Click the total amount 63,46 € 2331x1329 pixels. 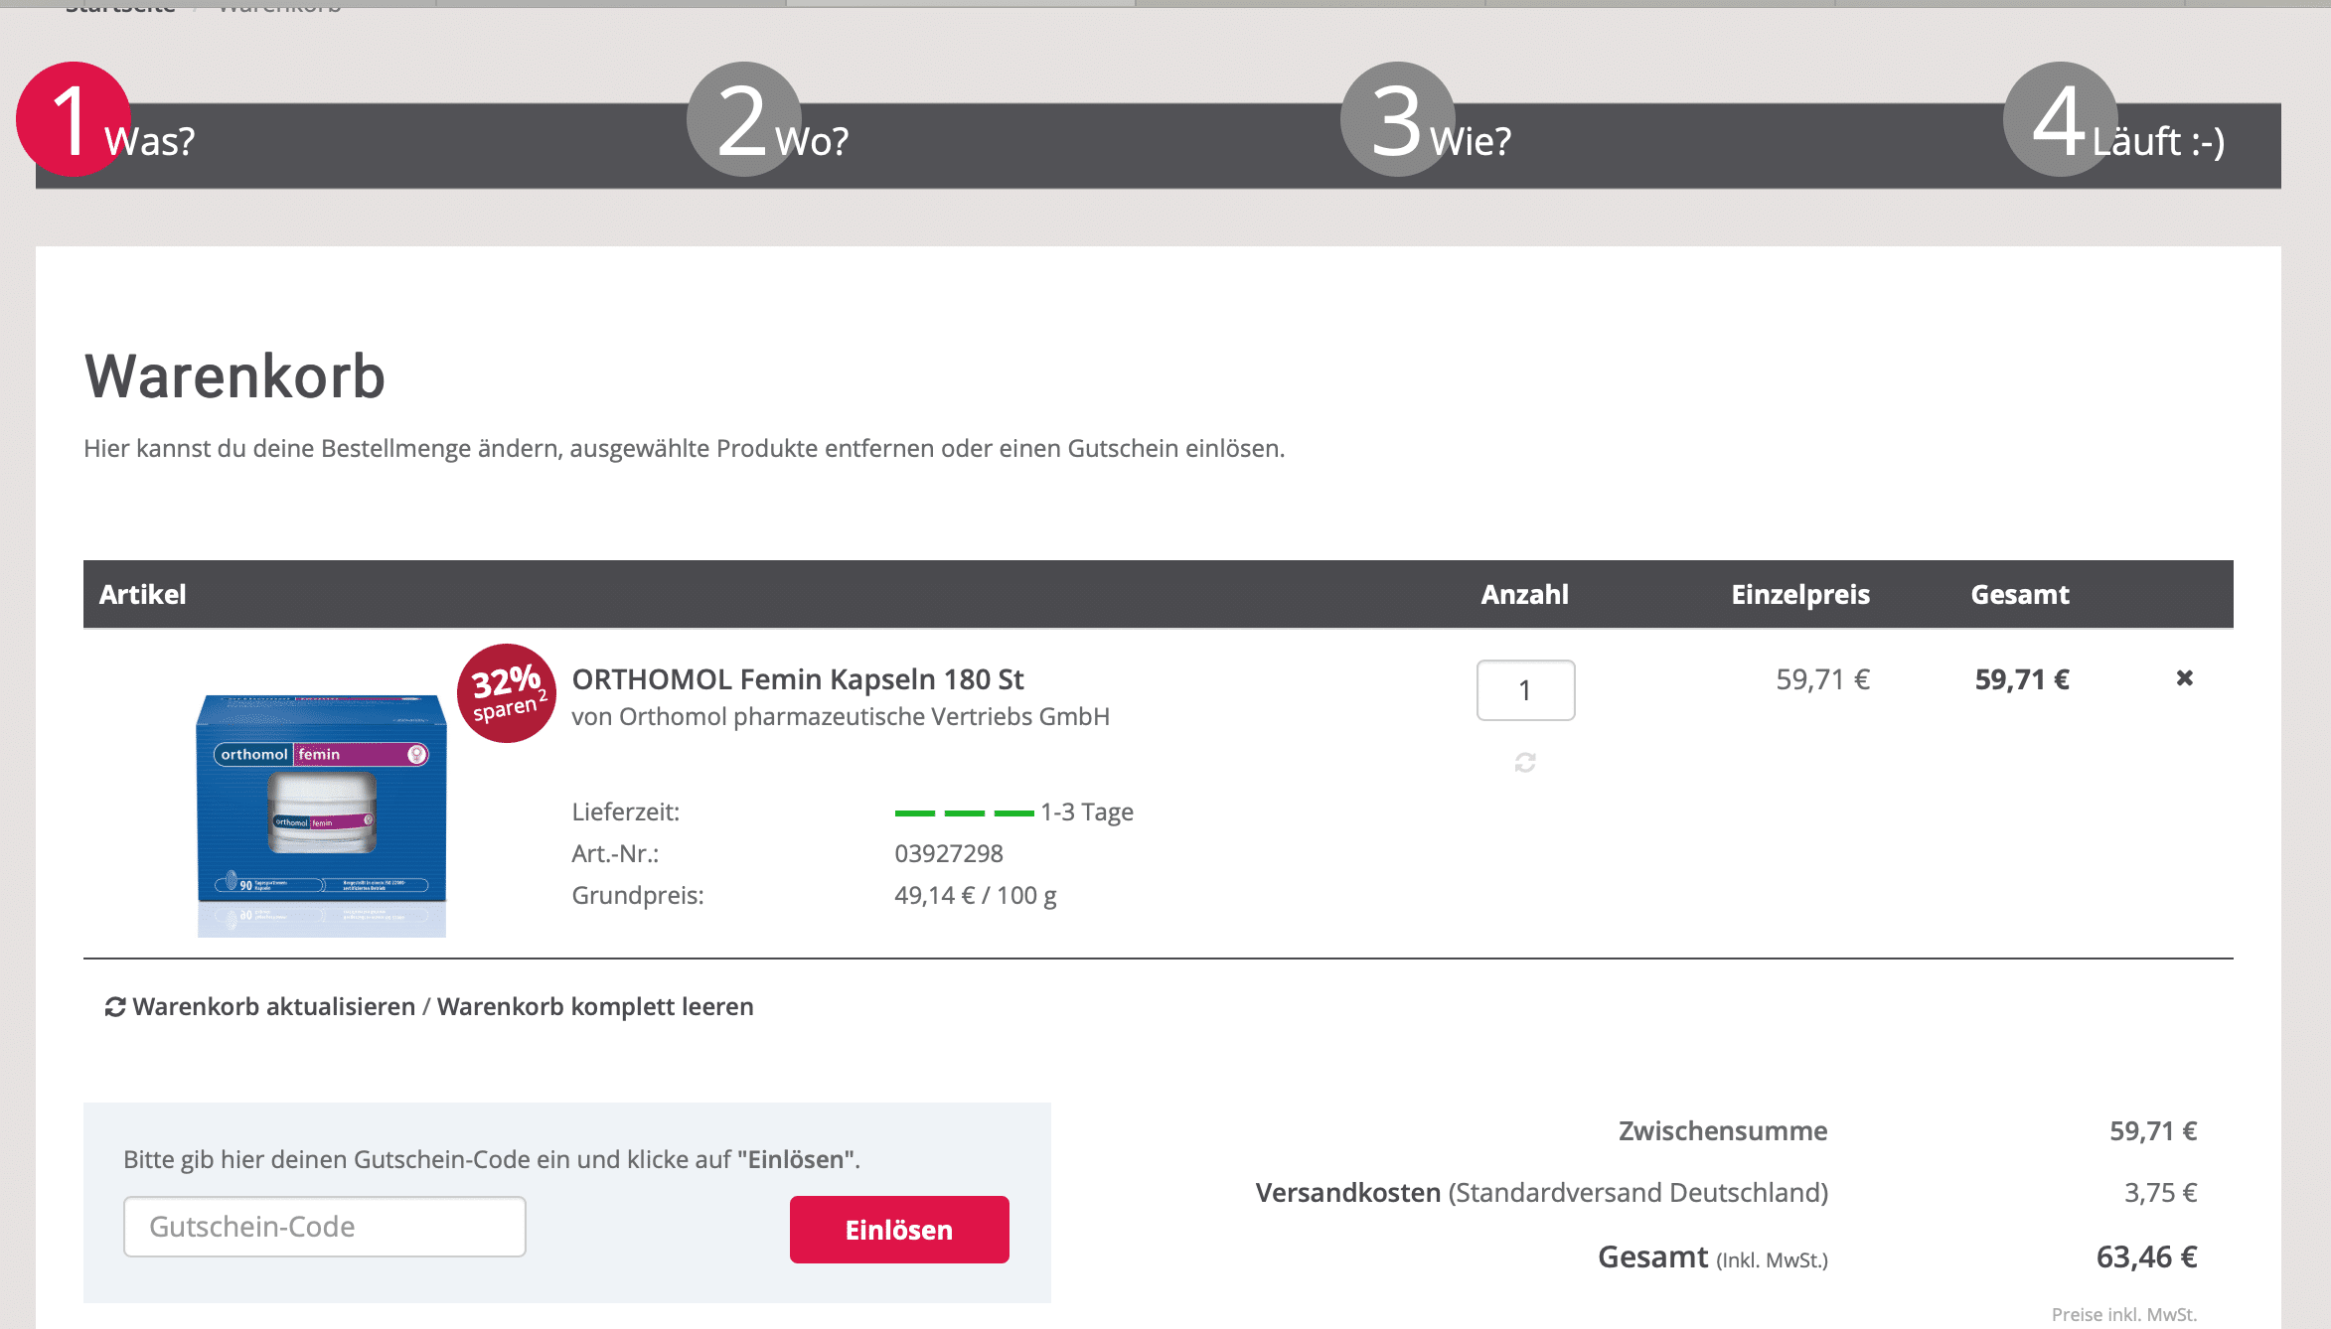click(2146, 1257)
